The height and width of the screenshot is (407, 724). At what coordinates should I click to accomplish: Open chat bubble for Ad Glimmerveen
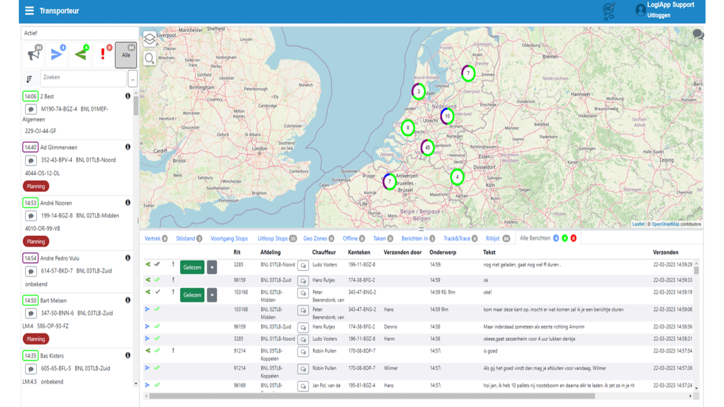pyautogui.click(x=31, y=161)
